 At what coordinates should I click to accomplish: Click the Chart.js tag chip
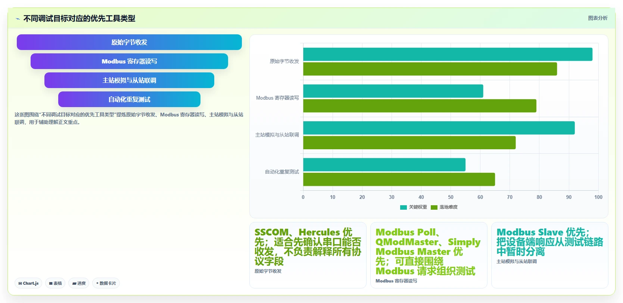point(28,283)
